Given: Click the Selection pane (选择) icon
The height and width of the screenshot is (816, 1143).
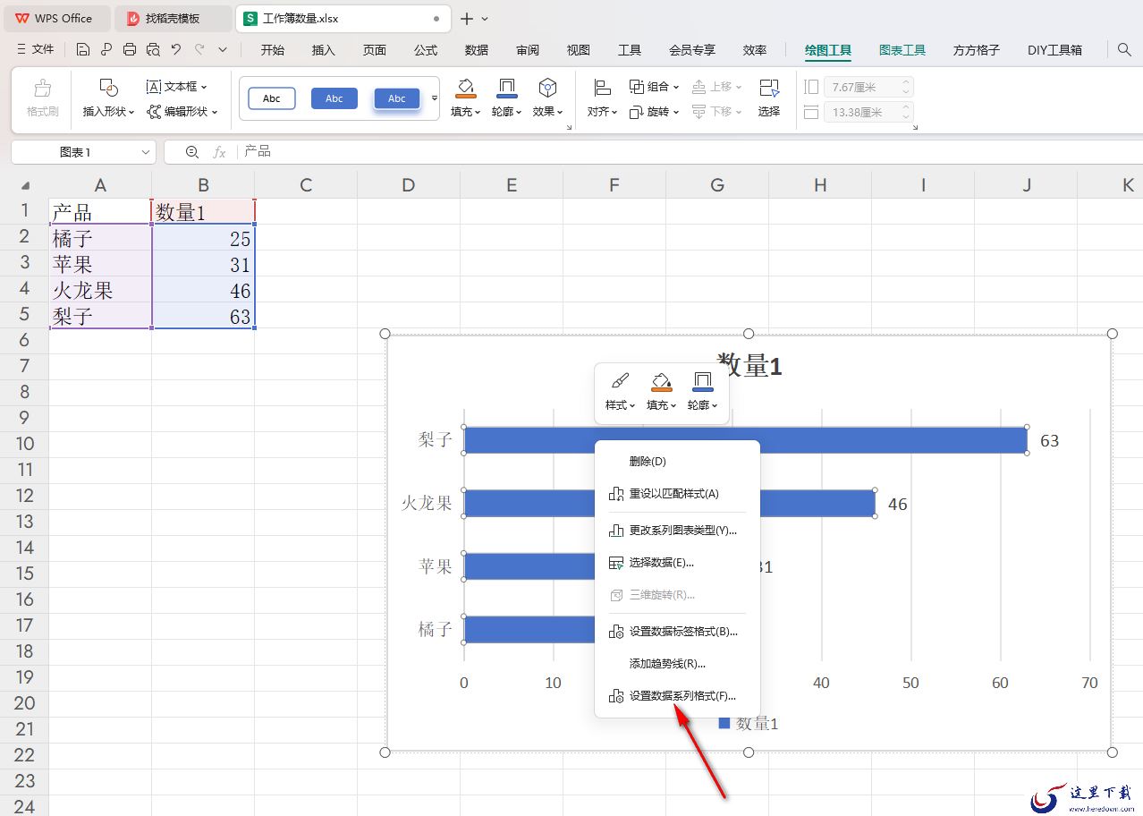Looking at the screenshot, I should click(x=769, y=88).
